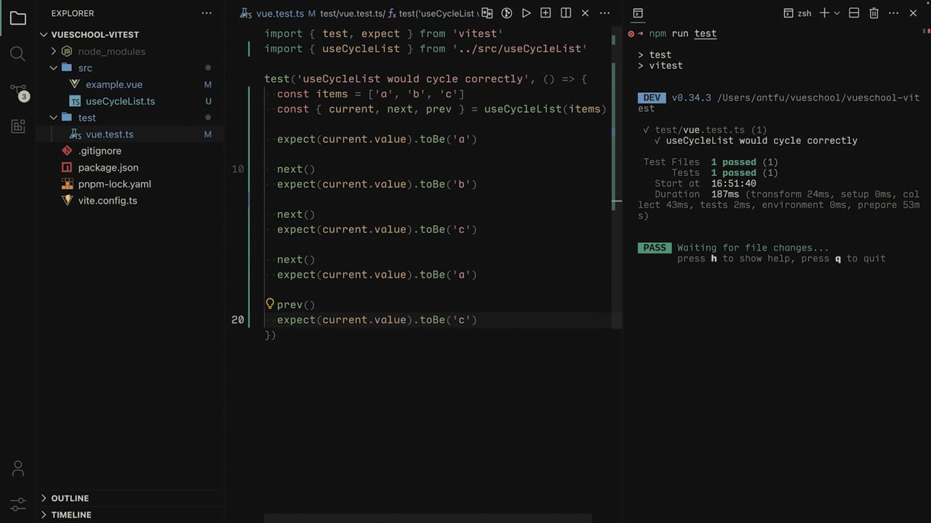
Task: Click the useCycleList import path string
Action: point(519,49)
